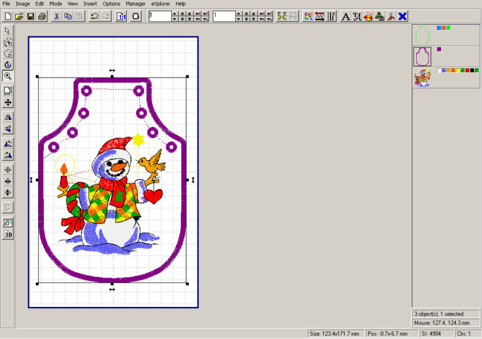Click the 'Size: 123.4x171.7 mm' status entry
The height and width of the screenshot is (339, 482).
pyautogui.click(x=334, y=334)
